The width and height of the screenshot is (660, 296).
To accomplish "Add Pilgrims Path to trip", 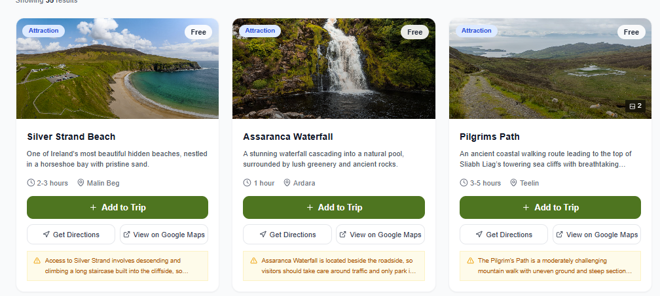I will (550, 208).
